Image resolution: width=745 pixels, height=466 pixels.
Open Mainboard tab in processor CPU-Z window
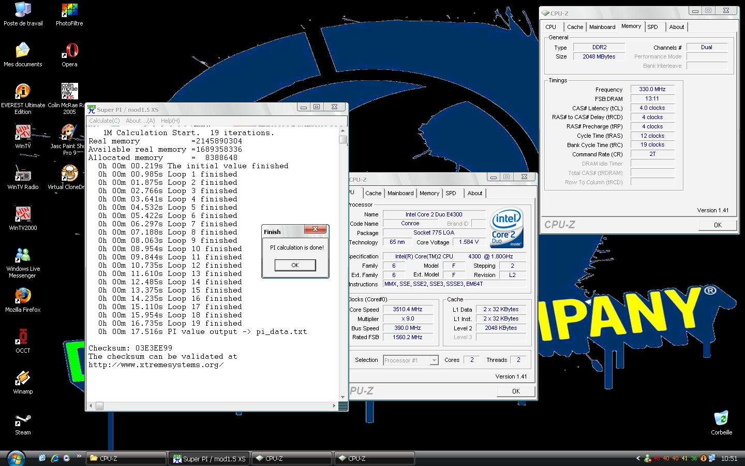[x=400, y=193]
